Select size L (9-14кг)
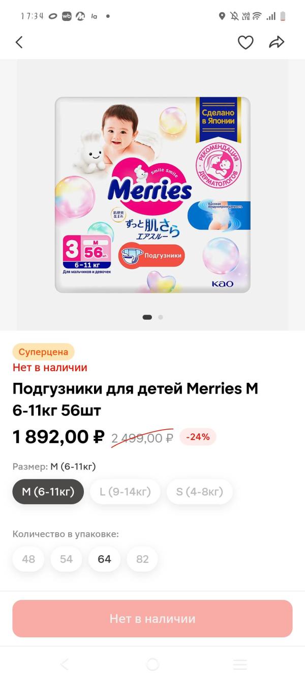The width and height of the screenshot is (305, 679). (x=125, y=491)
